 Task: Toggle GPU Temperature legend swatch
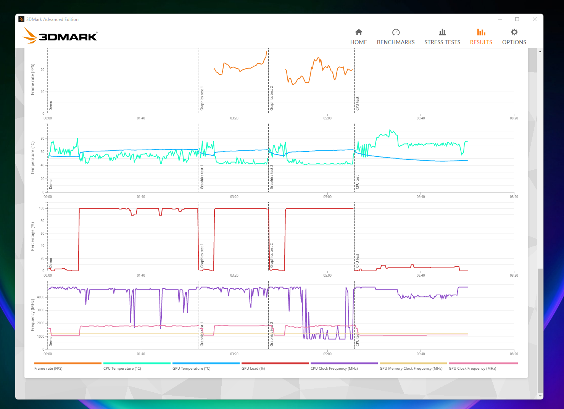[206, 363]
